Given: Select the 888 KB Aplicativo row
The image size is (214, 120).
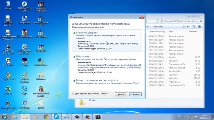Looking at the screenshot, I should [174, 78].
